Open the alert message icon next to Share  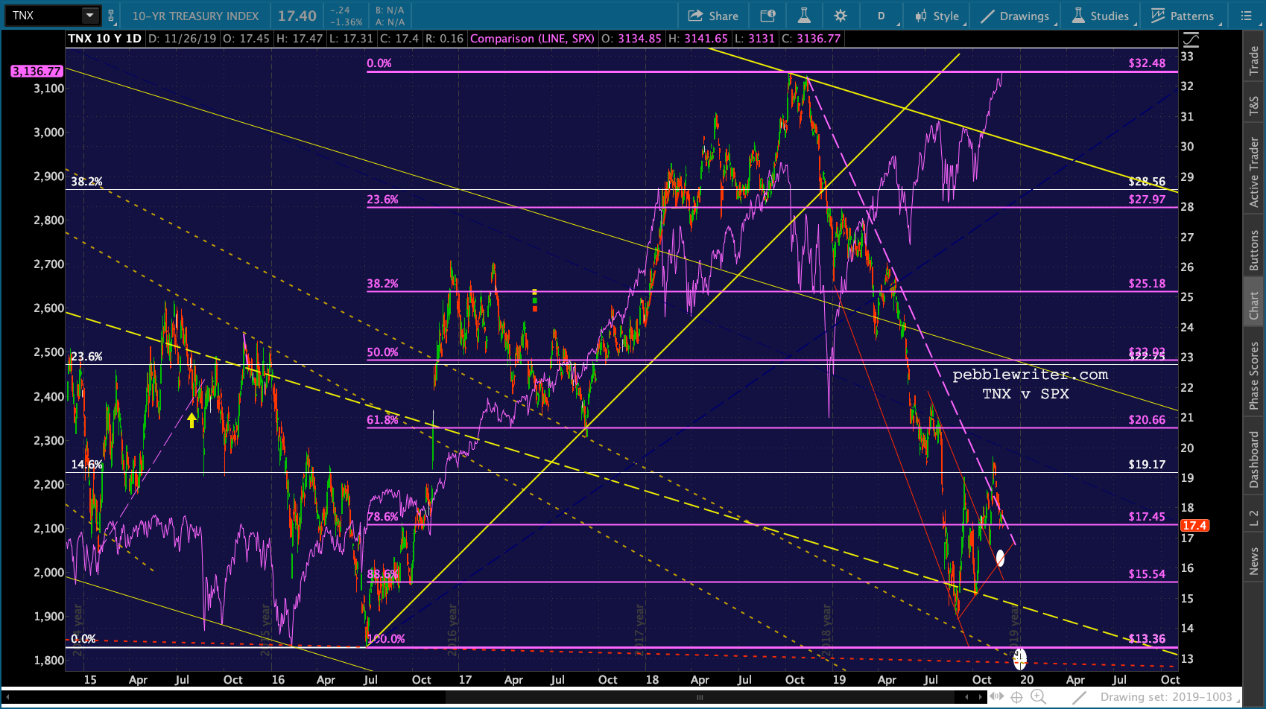[767, 16]
